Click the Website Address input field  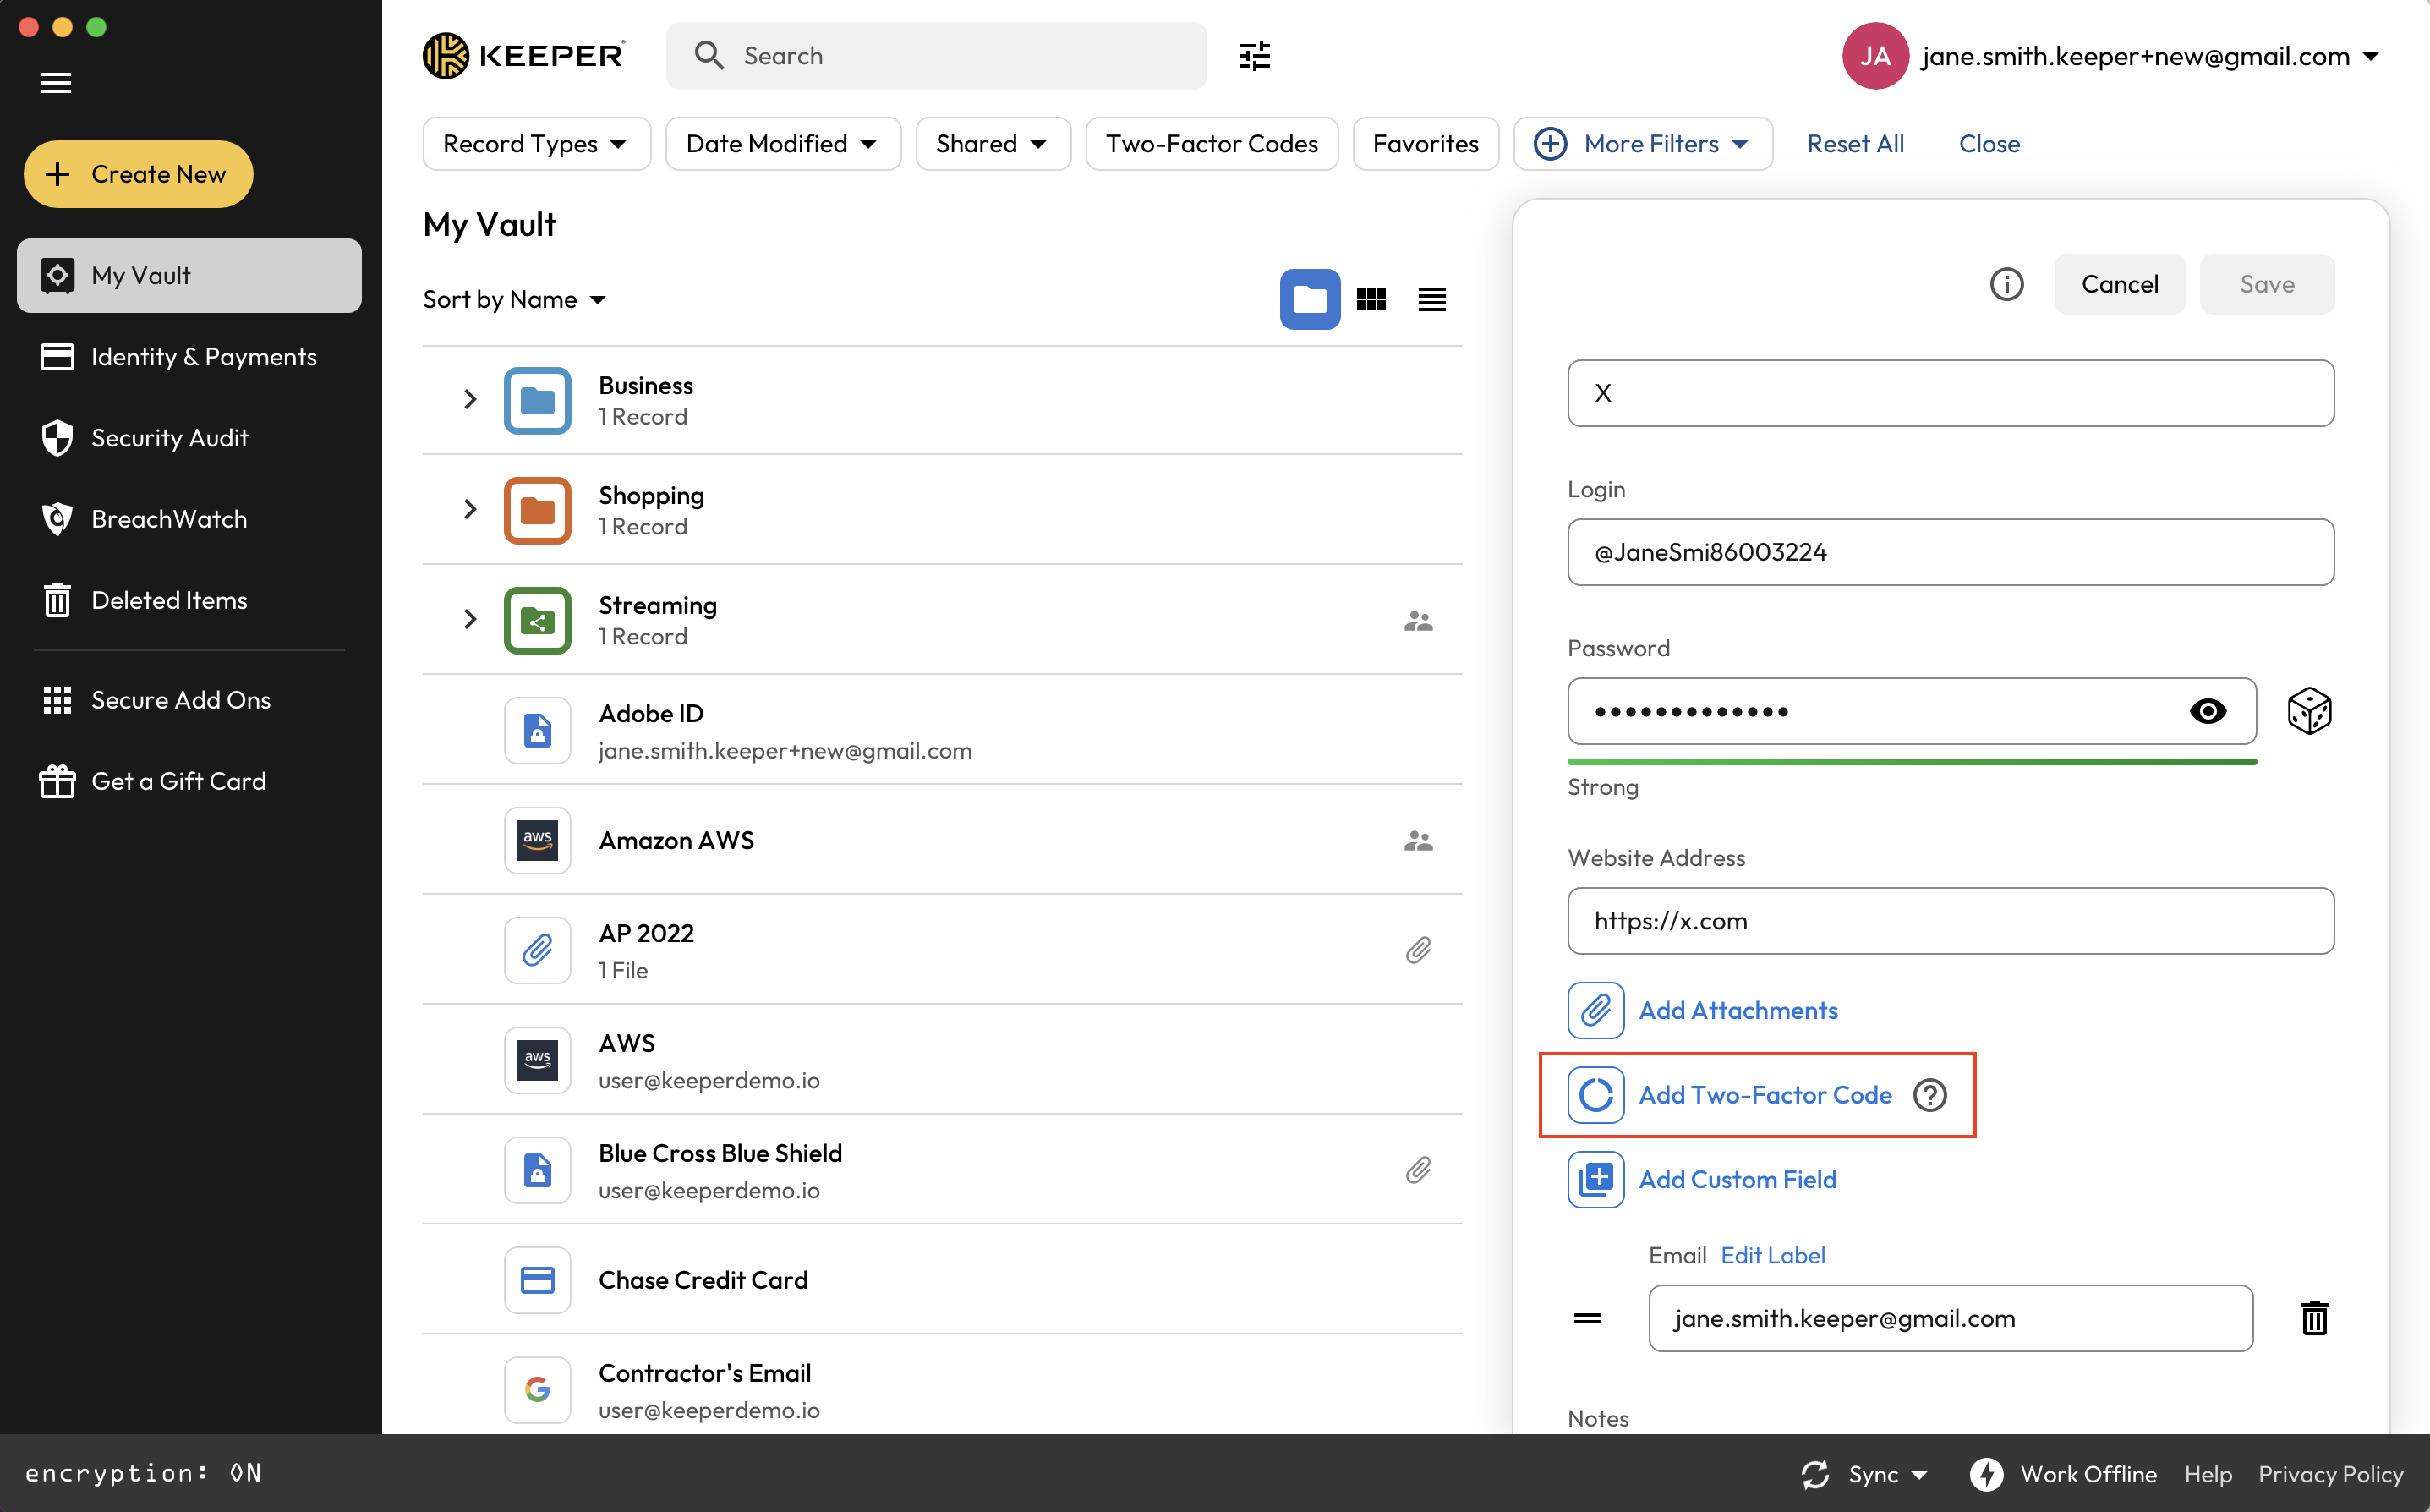tap(1949, 921)
